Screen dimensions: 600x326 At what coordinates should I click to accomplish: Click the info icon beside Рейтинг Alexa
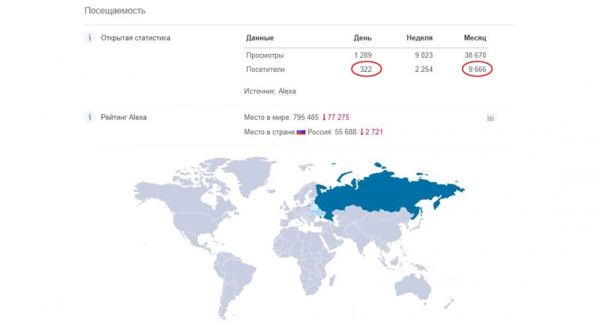pos(89,117)
